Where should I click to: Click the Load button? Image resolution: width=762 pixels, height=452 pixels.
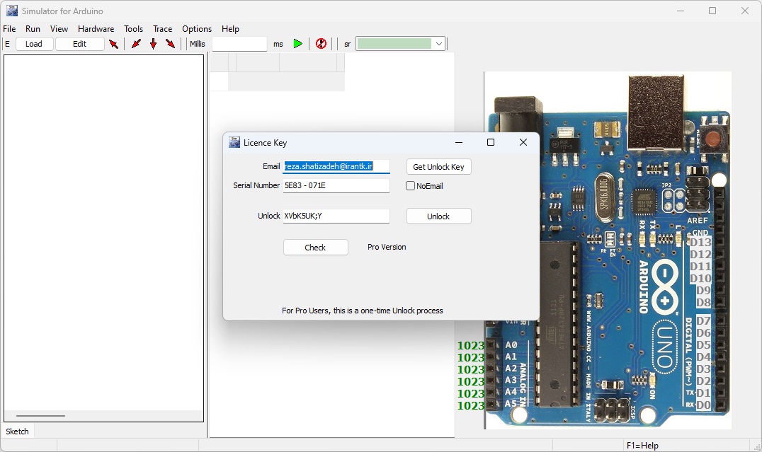click(x=33, y=44)
